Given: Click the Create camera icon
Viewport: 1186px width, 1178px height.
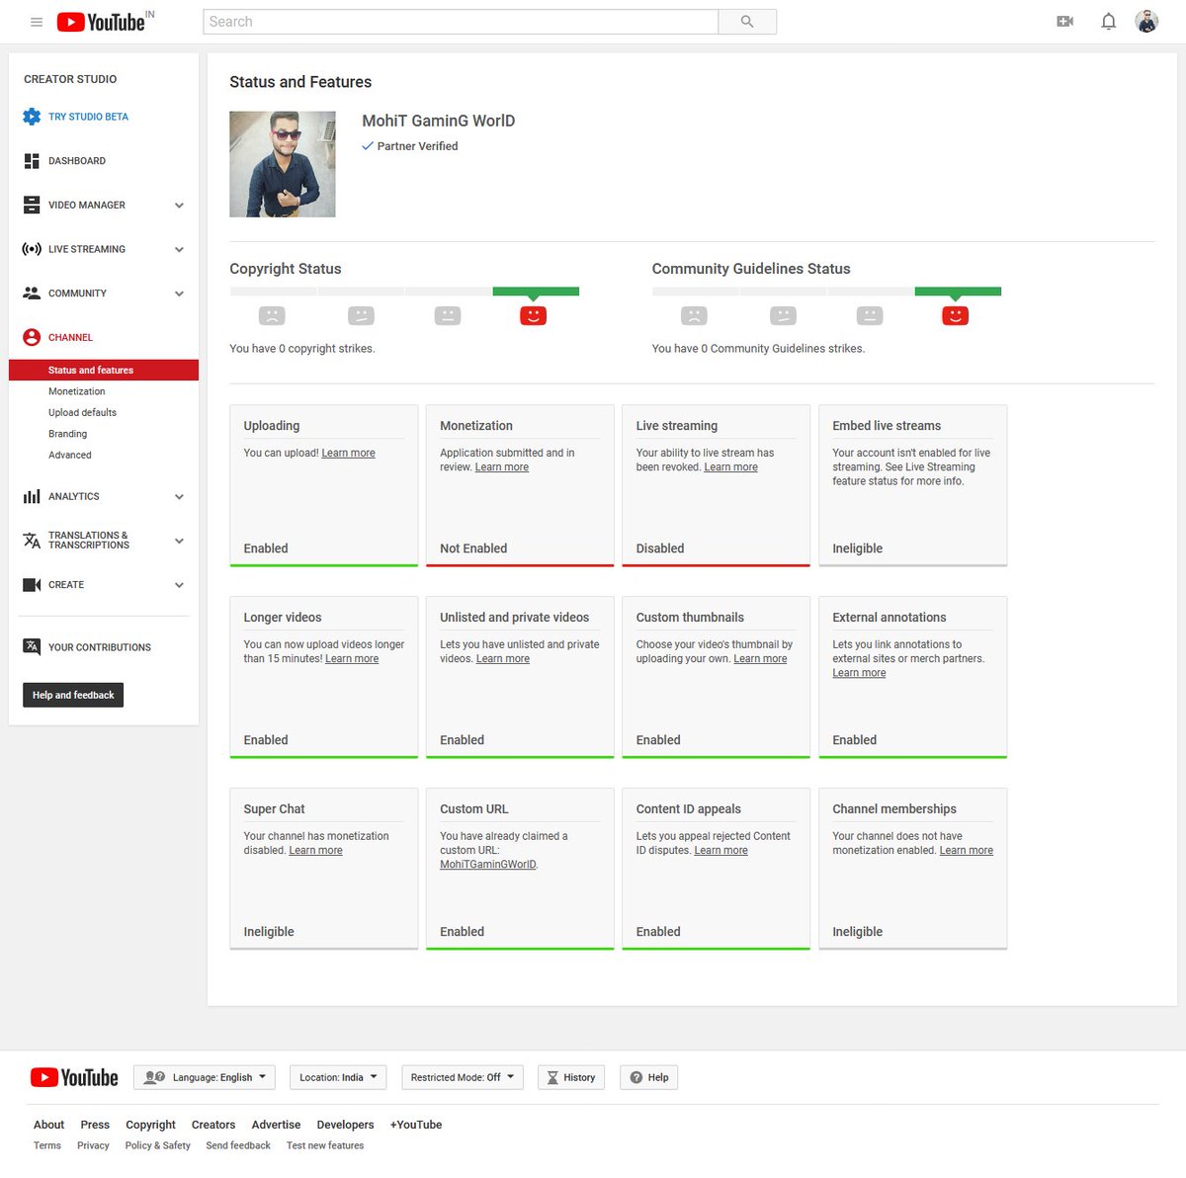Looking at the screenshot, I should click(32, 585).
